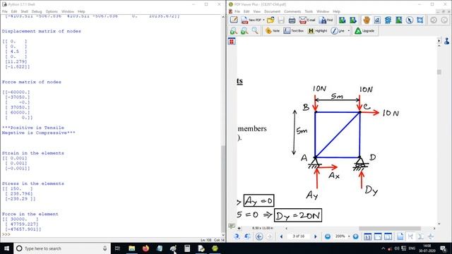Screen dimensions: 452x254
Task: Select the Hand pan tool
Action: 367,20
